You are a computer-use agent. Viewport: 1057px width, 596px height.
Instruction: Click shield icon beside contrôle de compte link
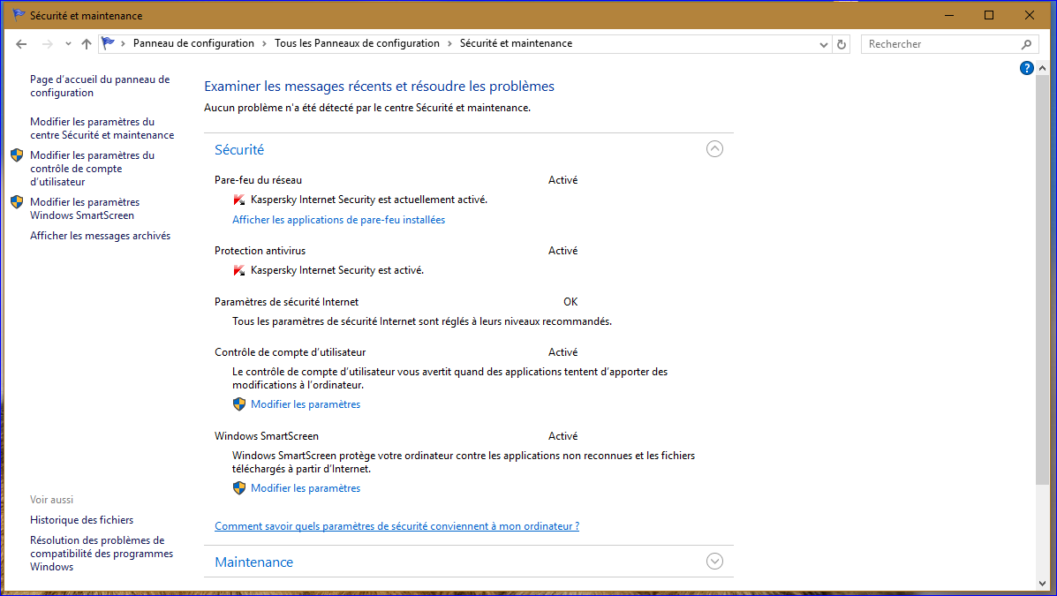coord(17,155)
